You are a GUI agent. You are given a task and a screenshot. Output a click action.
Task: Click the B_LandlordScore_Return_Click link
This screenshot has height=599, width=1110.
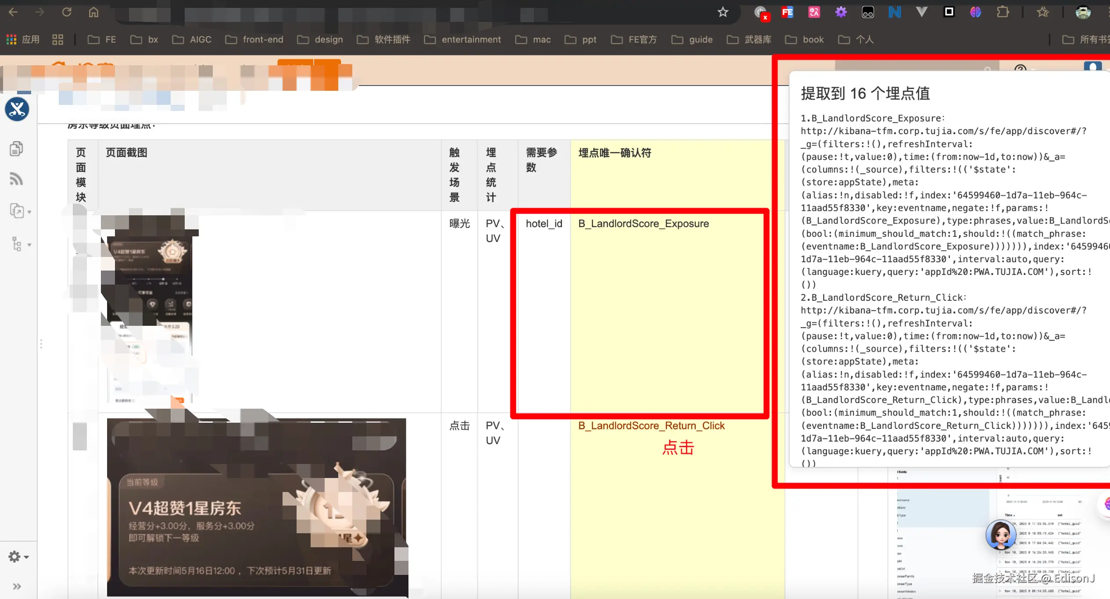coord(651,425)
